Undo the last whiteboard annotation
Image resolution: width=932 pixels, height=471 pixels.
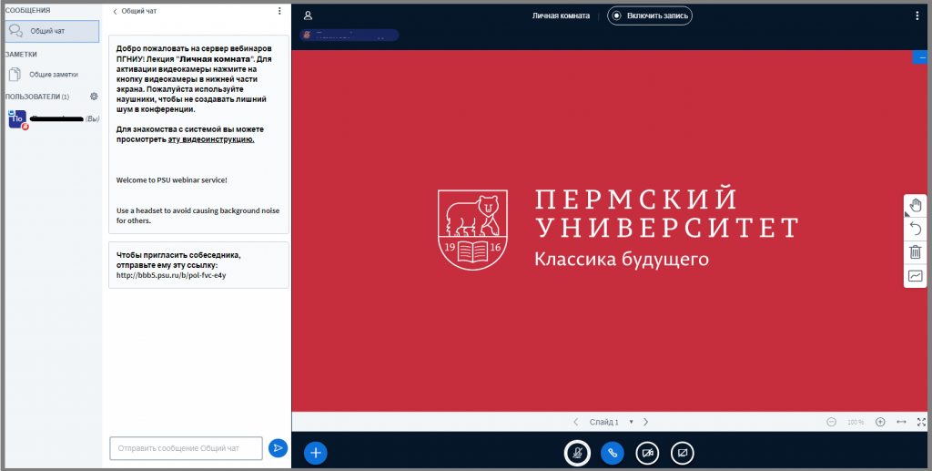pyautogui.click(x=916, y=229)
